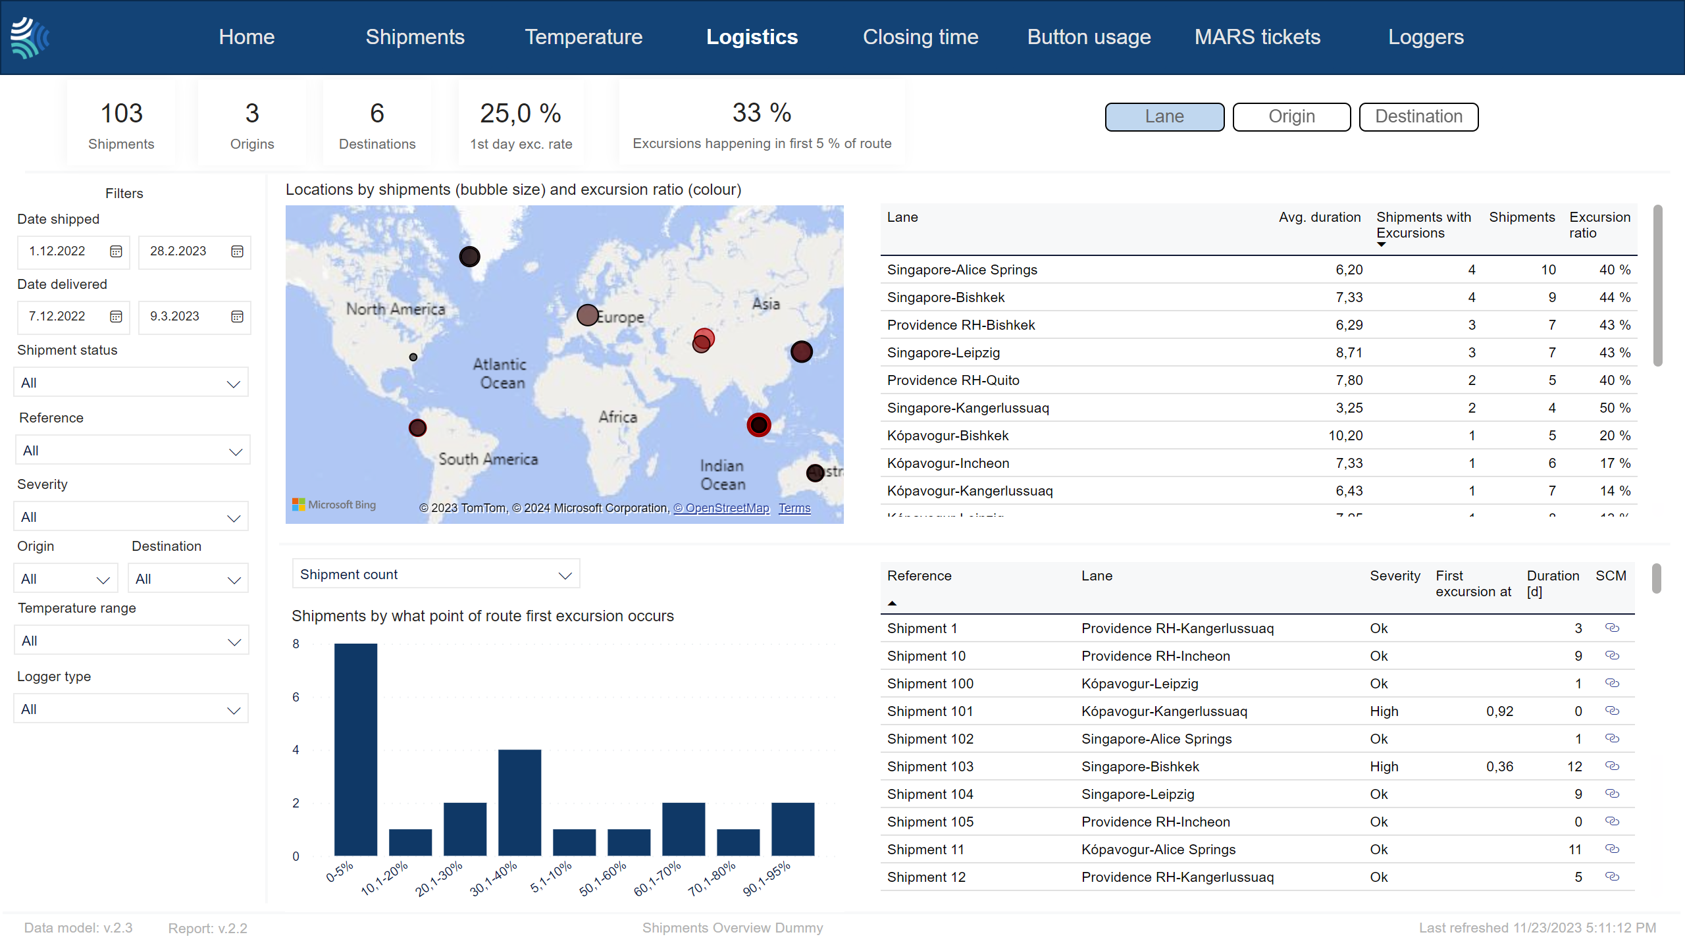Select the Singapore-Alice Springs lane row

pyautogui.click(x=1258, y=270)
